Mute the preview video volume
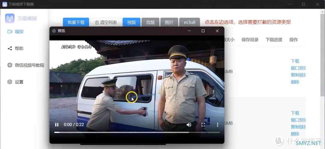 189,125
